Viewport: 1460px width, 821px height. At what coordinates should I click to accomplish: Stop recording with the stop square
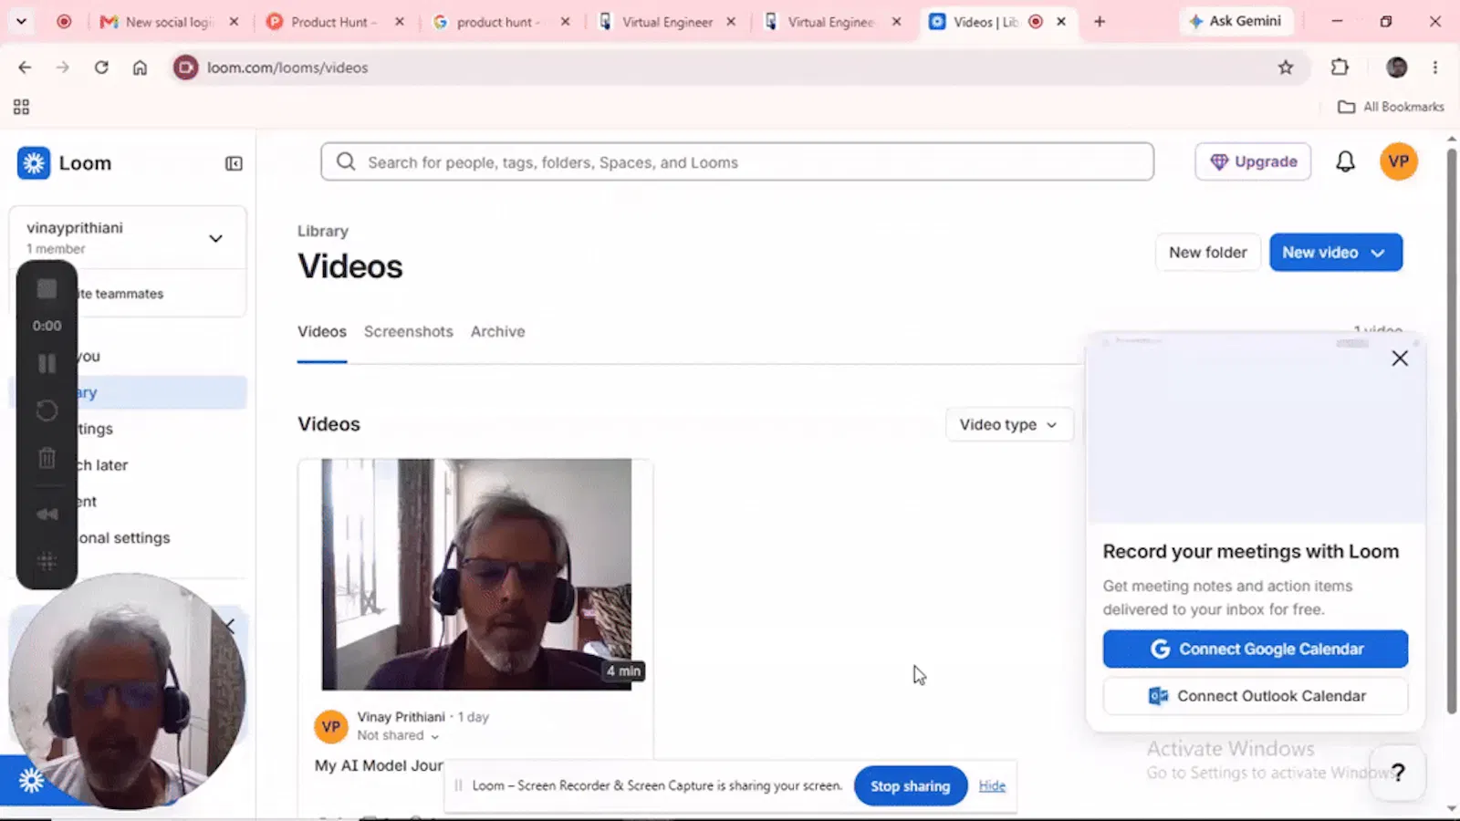[47, 289]
